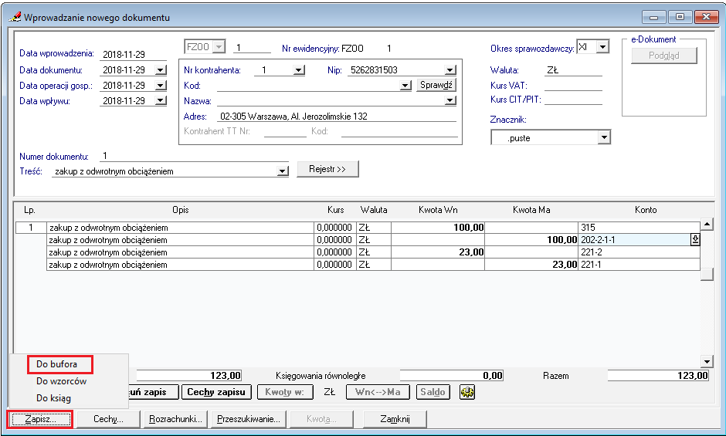Select the account cell 221-1

coord(639,265)
